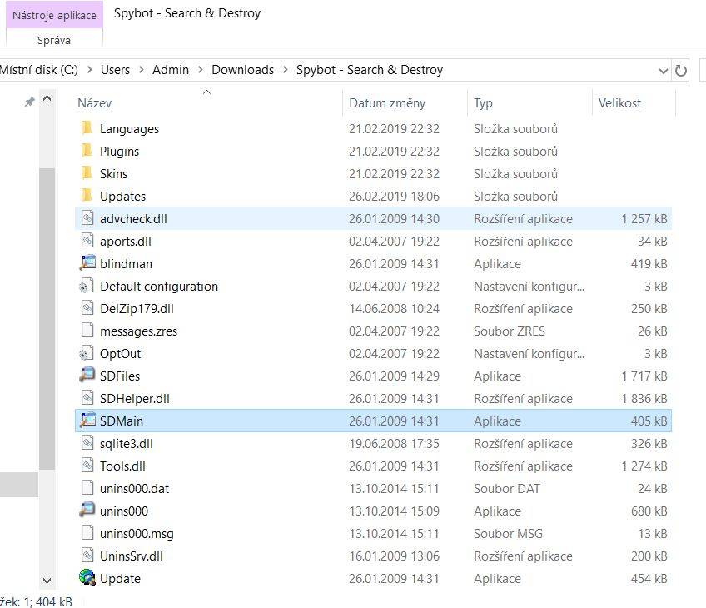Select the Updates folder name
Image resolution: width=706 pixels, height=608 pixels.
pyautogui.click(x=122, y=197)
